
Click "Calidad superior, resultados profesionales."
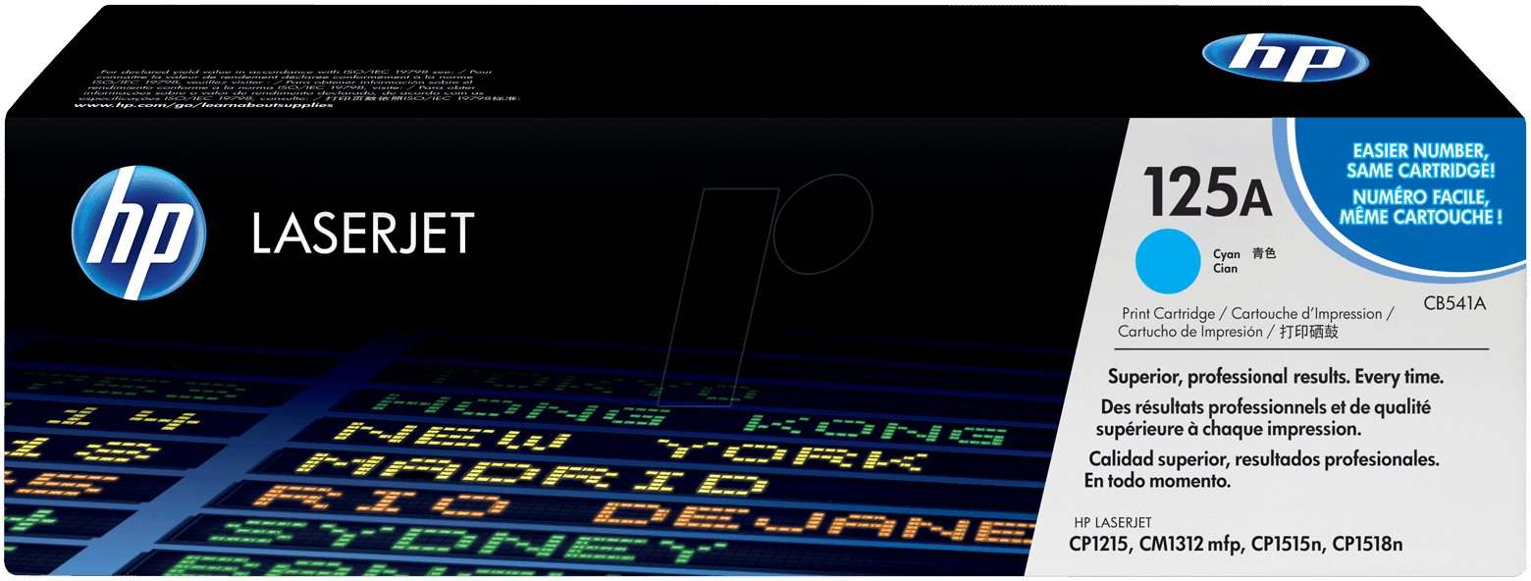[1264, 459]
